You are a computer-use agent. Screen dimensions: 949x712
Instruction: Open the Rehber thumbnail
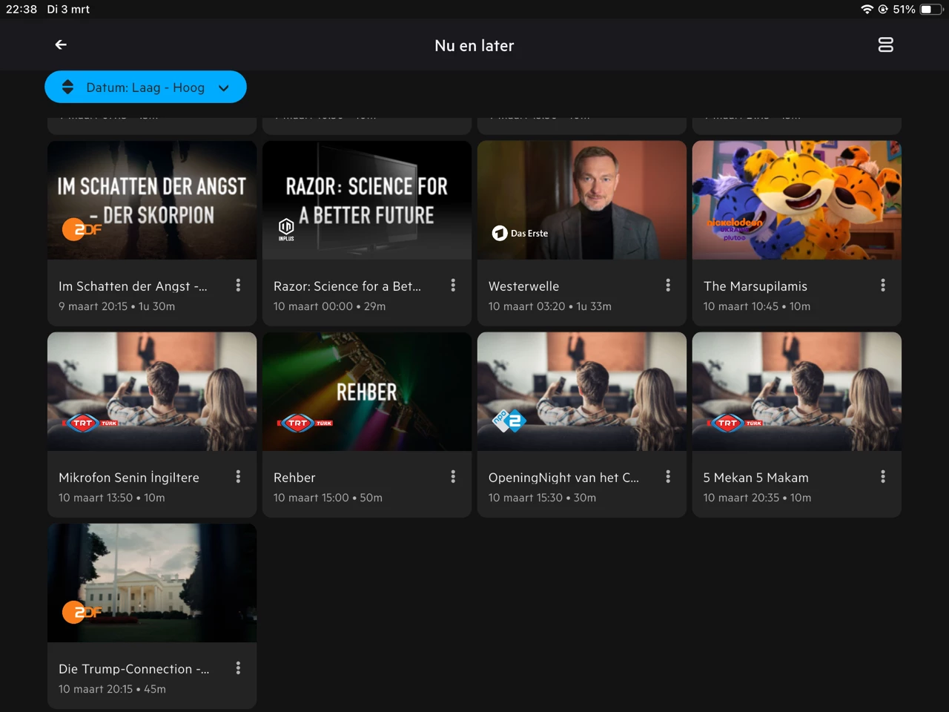367,392
